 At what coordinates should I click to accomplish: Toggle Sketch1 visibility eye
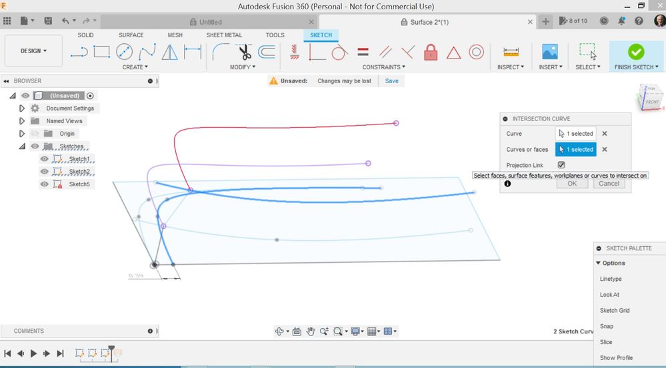tap(44, 159)
